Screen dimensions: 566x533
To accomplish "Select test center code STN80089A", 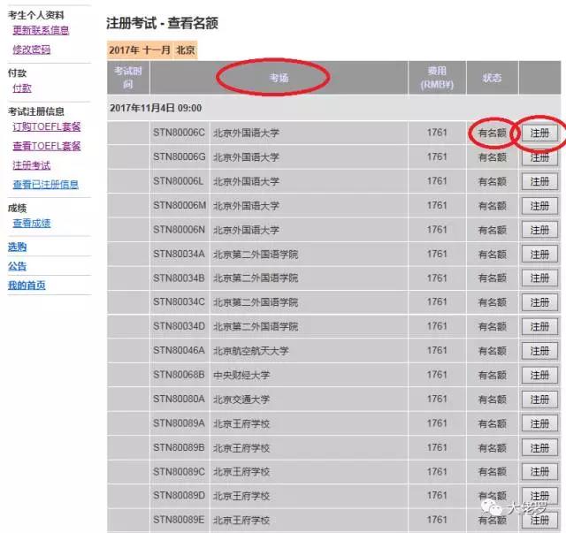I will coord(179,423).
